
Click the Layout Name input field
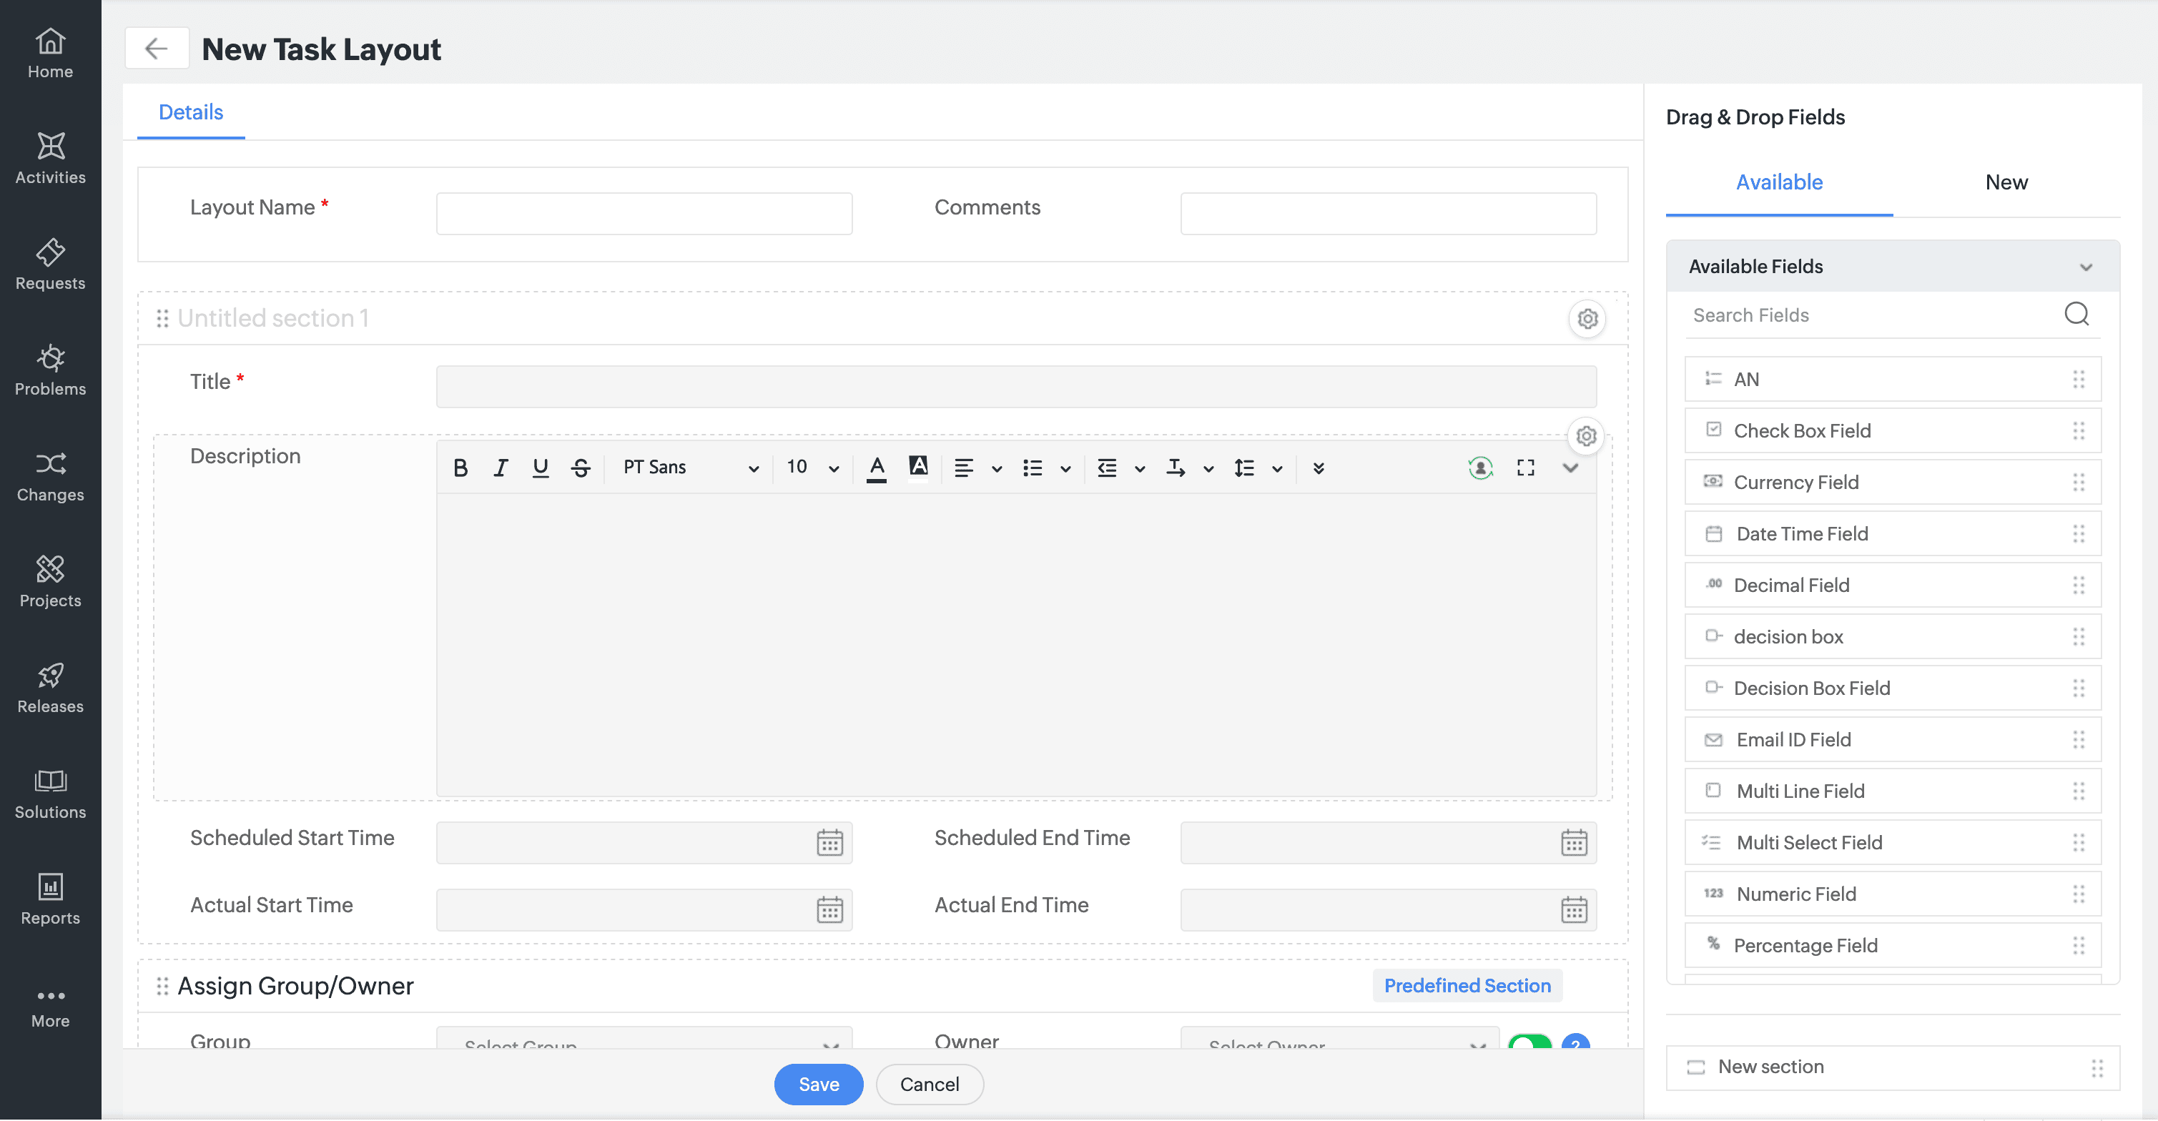644,214
